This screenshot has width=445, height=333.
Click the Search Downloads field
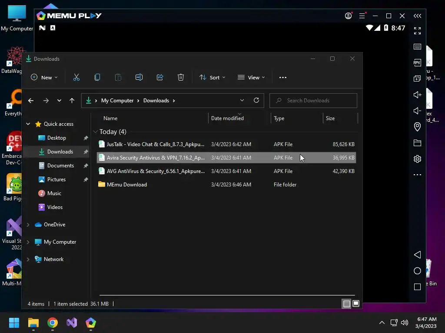pos(313,101)
